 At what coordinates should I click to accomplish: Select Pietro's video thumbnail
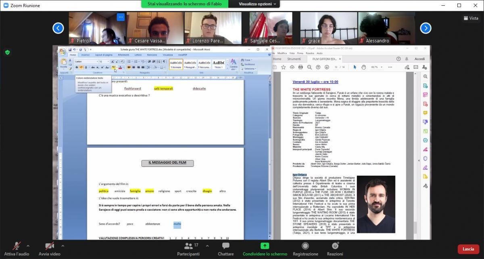[x=97, y=28]
